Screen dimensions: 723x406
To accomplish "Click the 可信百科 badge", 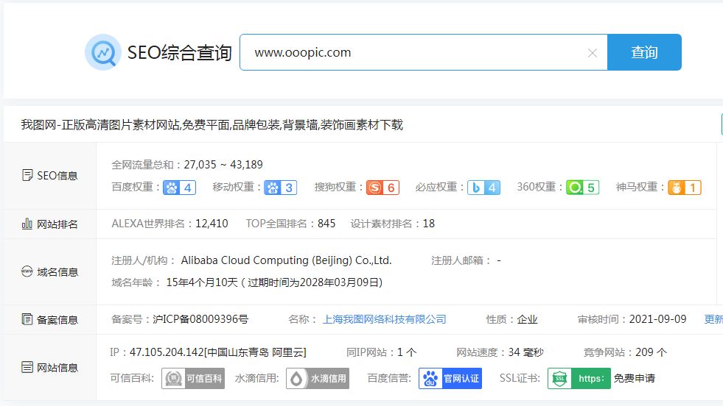I will point(193,378).
